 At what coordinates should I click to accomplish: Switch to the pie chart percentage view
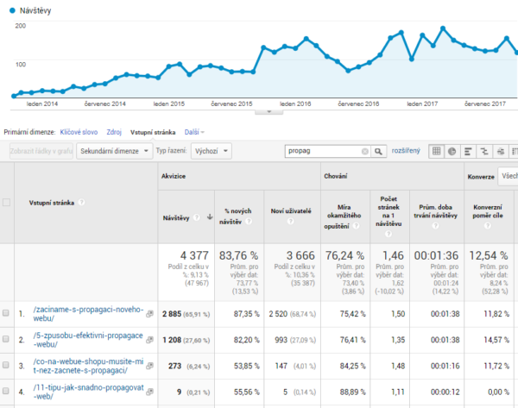pyautogui.click(x=452, y=151)
